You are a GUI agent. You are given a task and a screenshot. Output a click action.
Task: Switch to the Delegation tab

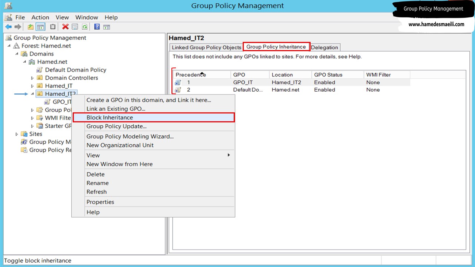coord(324,47)
